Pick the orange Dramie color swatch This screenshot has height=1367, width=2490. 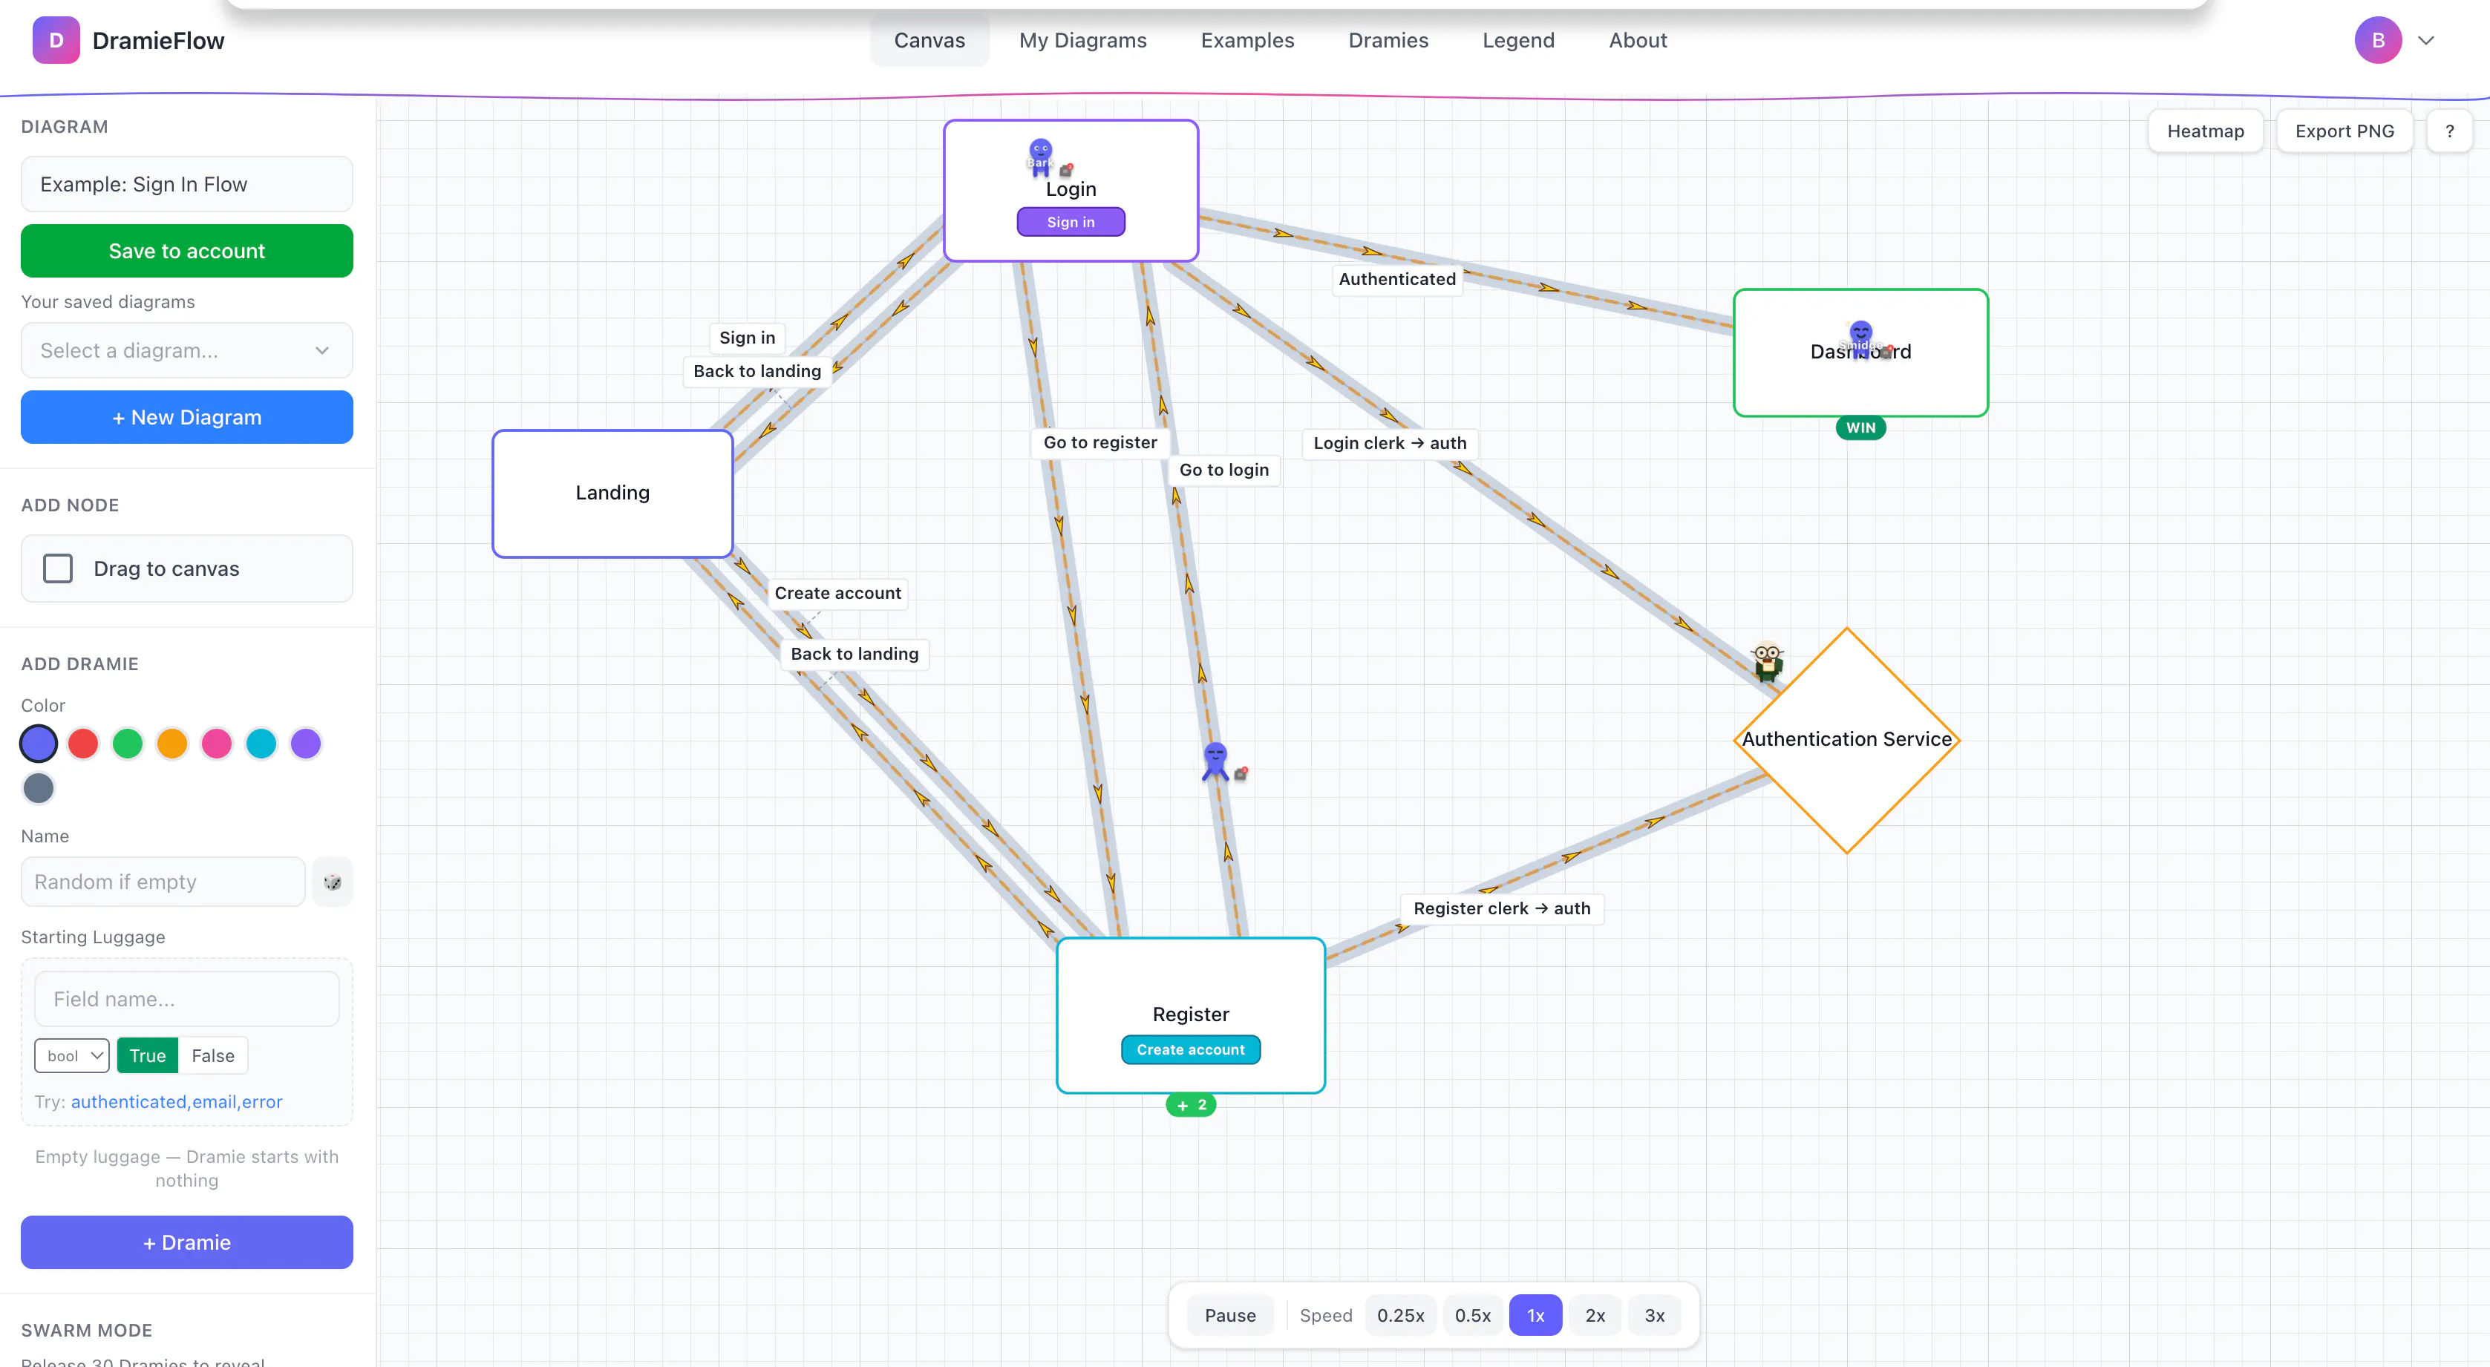coord(172,743)
